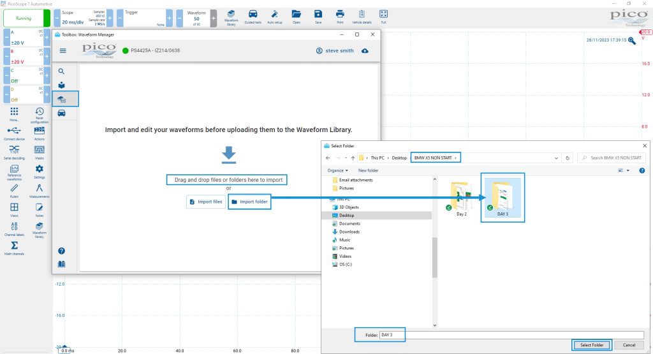Click back arrow in Select Folder dialog
The width and height of the screenshot is (653, 354).
click(x=328, y=158)
